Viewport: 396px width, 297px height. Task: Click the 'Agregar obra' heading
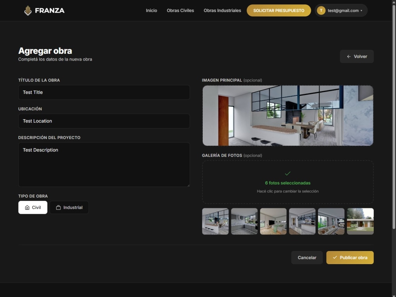45,51
